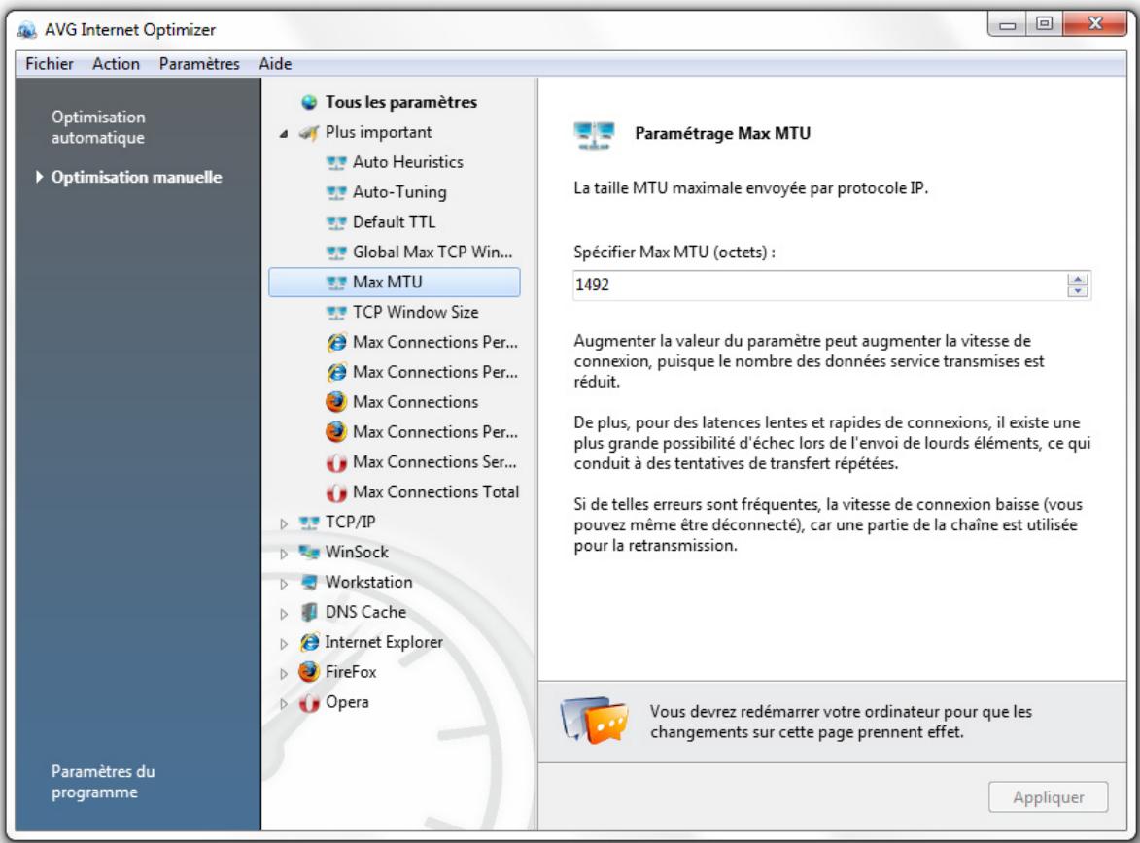The width and height of the screenshot is (1140, 843).
Task: Click the Firefox icon beside Max Connections Per...
Action: (x=336, y=431)
